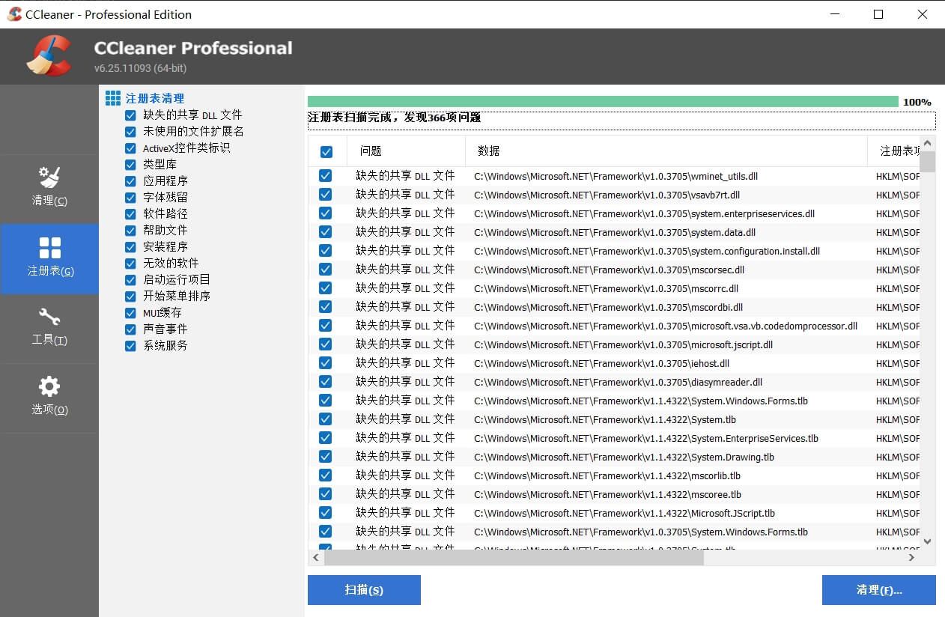The width and height of the screenshot is (945, 617).
Task: Select the Microsoft.JScript.tlb path entry
Action: click(x=625, y=514)
